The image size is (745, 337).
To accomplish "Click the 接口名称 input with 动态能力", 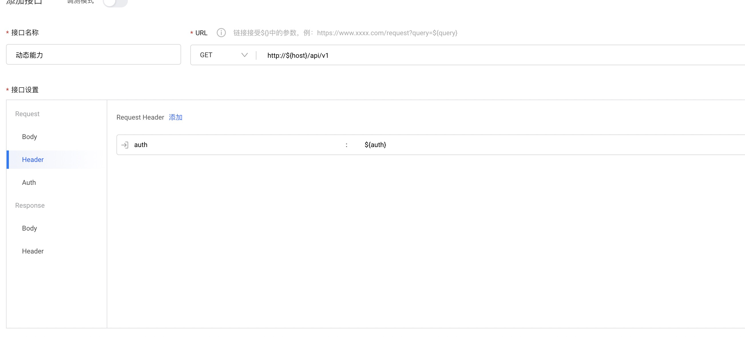I will (x=93, y=55).
